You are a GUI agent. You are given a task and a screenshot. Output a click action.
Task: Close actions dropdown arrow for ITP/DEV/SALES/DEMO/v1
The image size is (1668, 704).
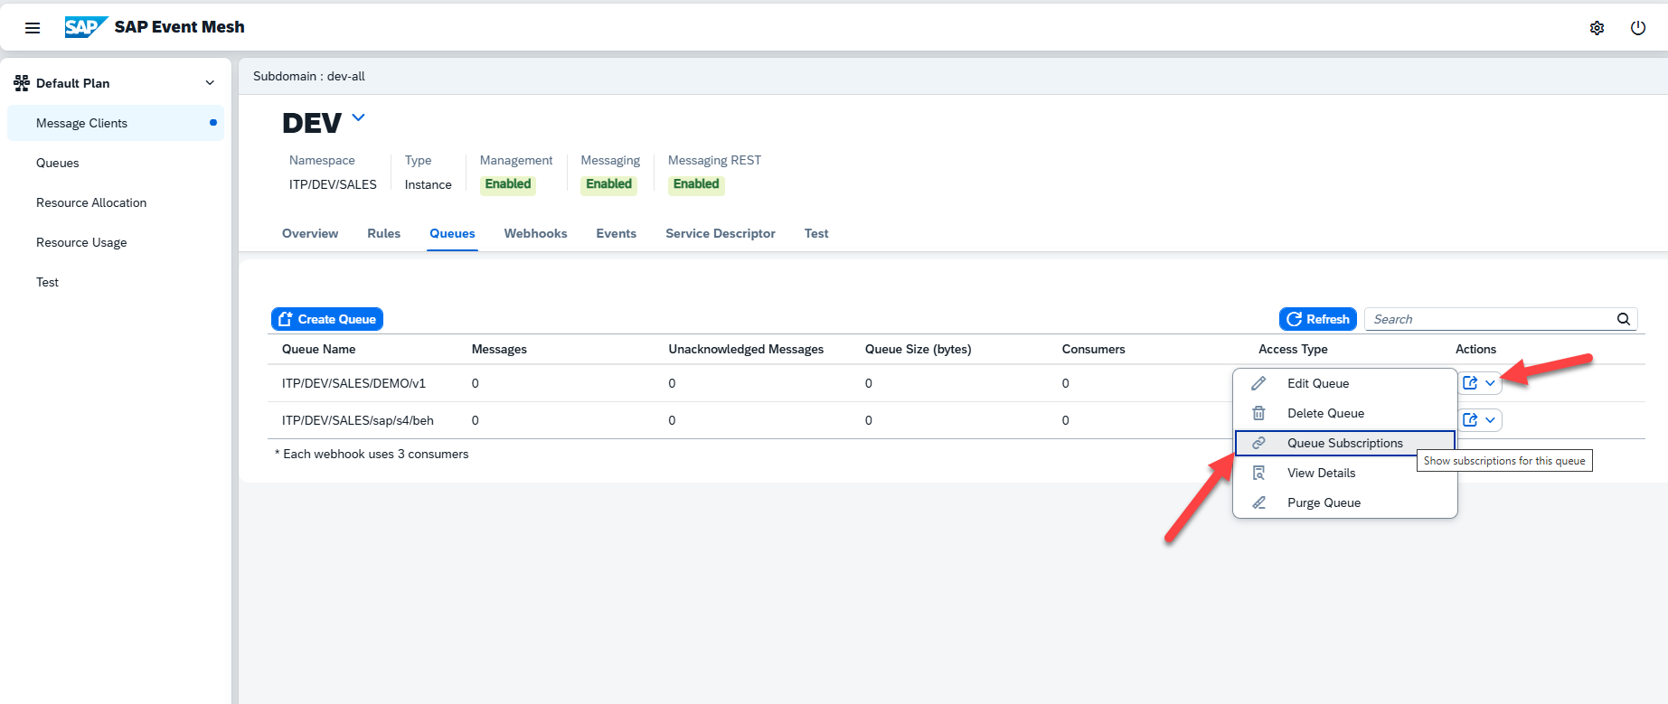[x=1490, y=383]
